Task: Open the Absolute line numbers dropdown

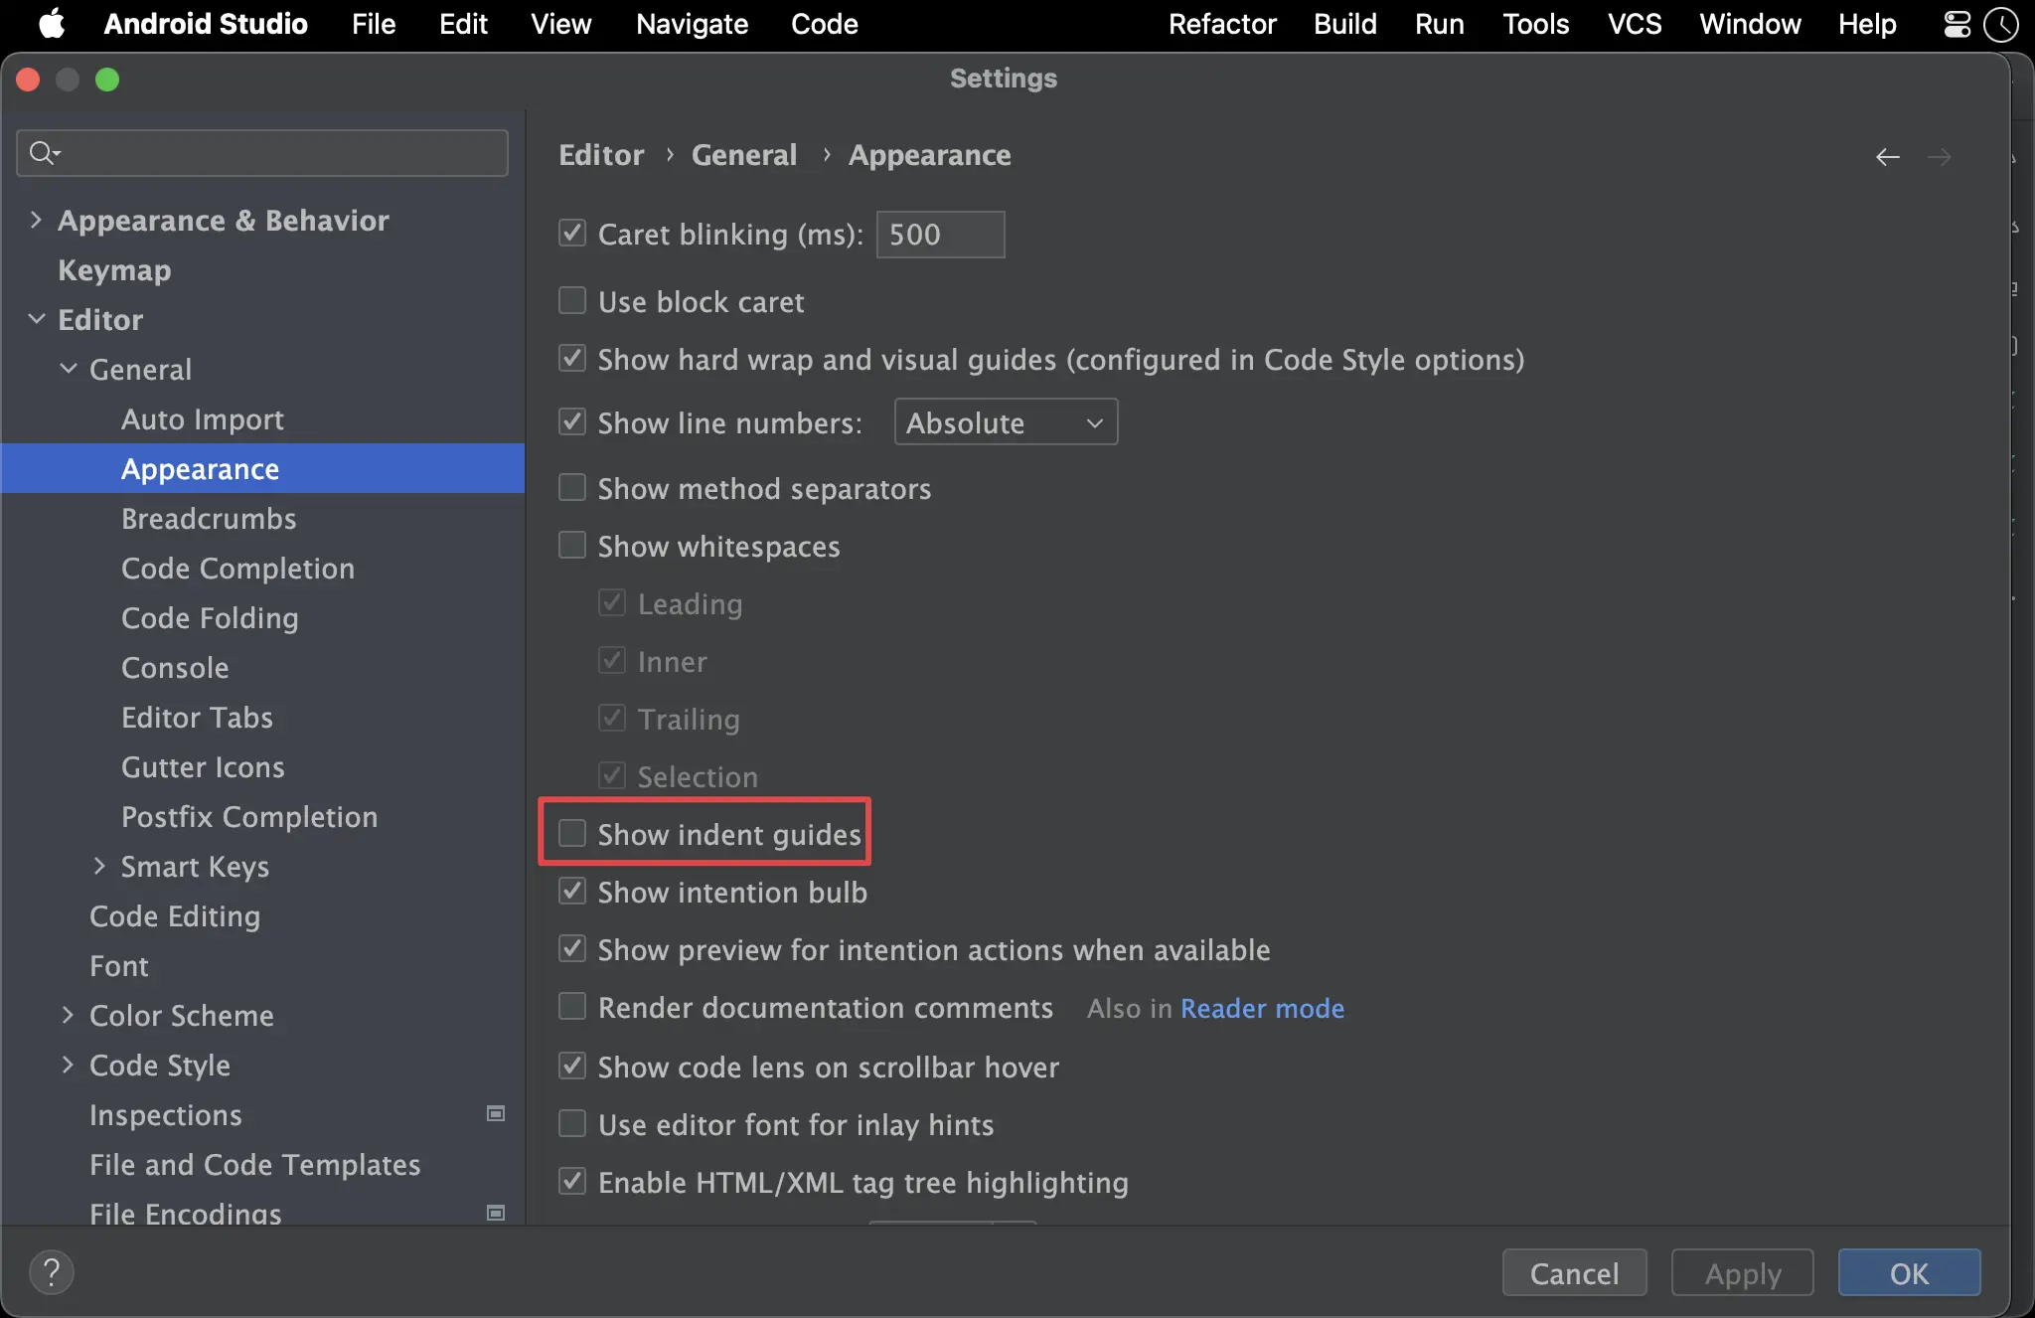Action: point(1006,422)
